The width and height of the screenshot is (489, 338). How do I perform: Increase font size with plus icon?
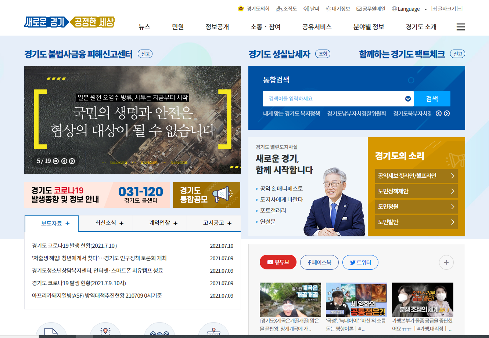pos(434,8)
